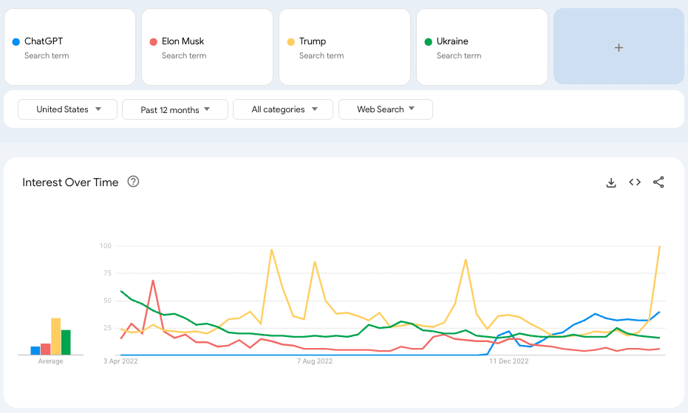Click the embed code icon

click(x=635, y=182)
